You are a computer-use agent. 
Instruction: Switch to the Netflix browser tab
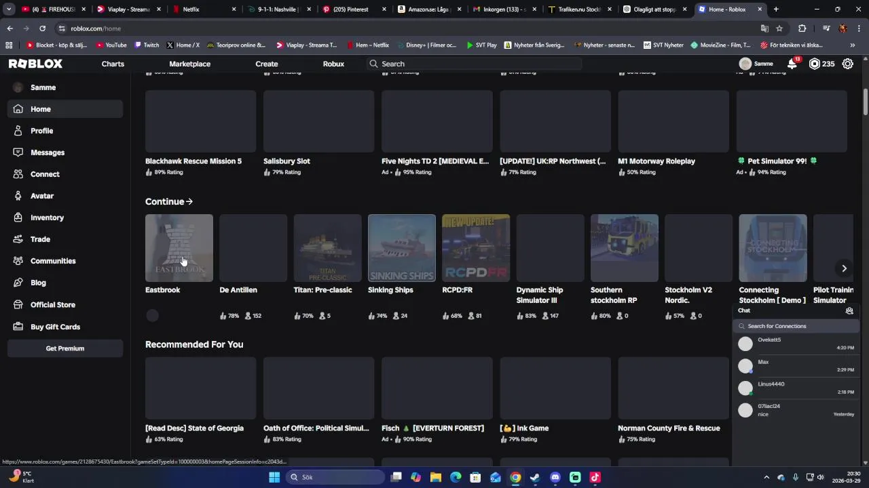pyautogui.click(x=203, y=9)
